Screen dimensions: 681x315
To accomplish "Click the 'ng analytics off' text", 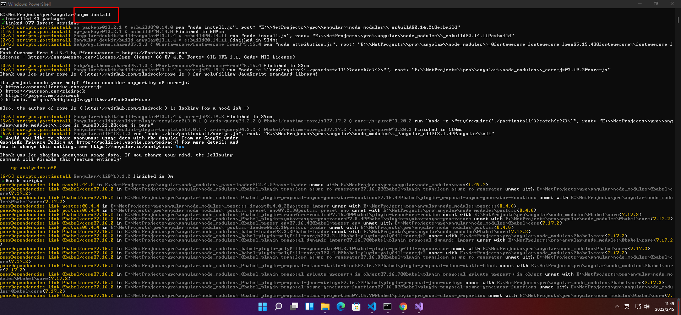I will point(34,168).
